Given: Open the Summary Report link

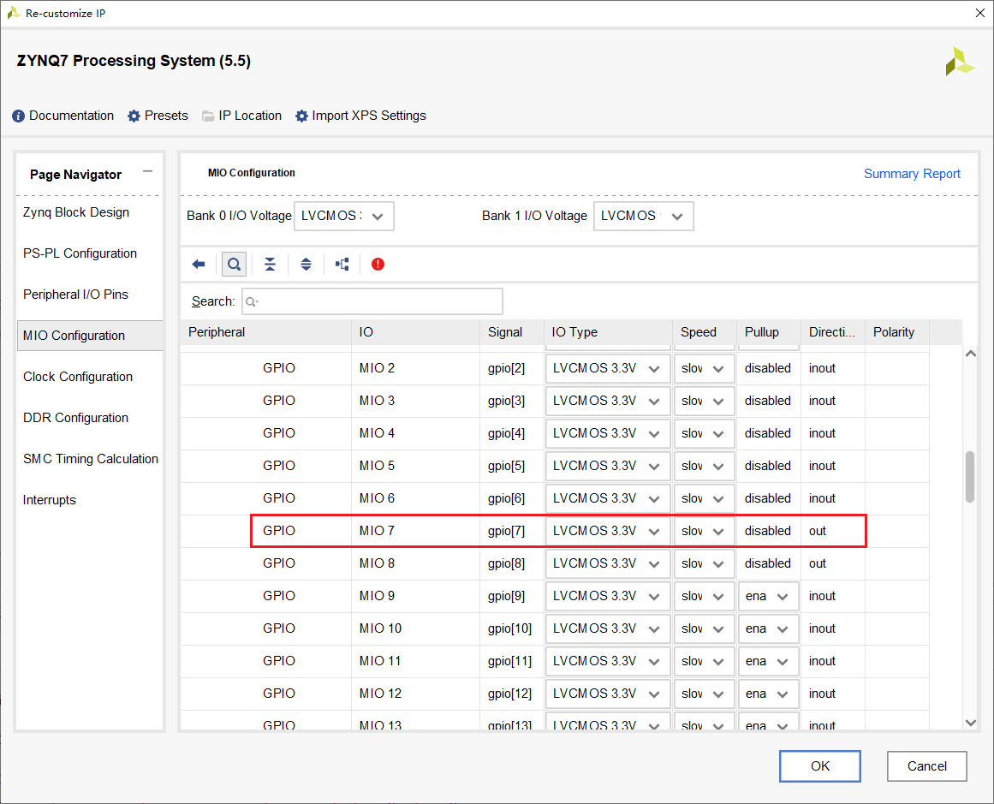Looking at the screenshot, I should coord(912,174).
